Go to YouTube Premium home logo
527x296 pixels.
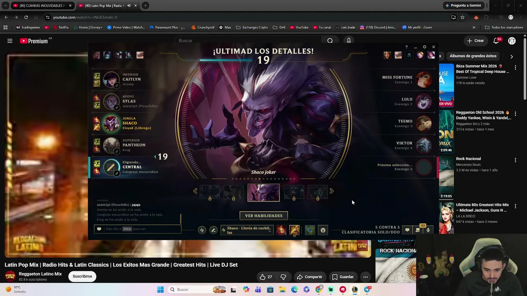point(34,41)
